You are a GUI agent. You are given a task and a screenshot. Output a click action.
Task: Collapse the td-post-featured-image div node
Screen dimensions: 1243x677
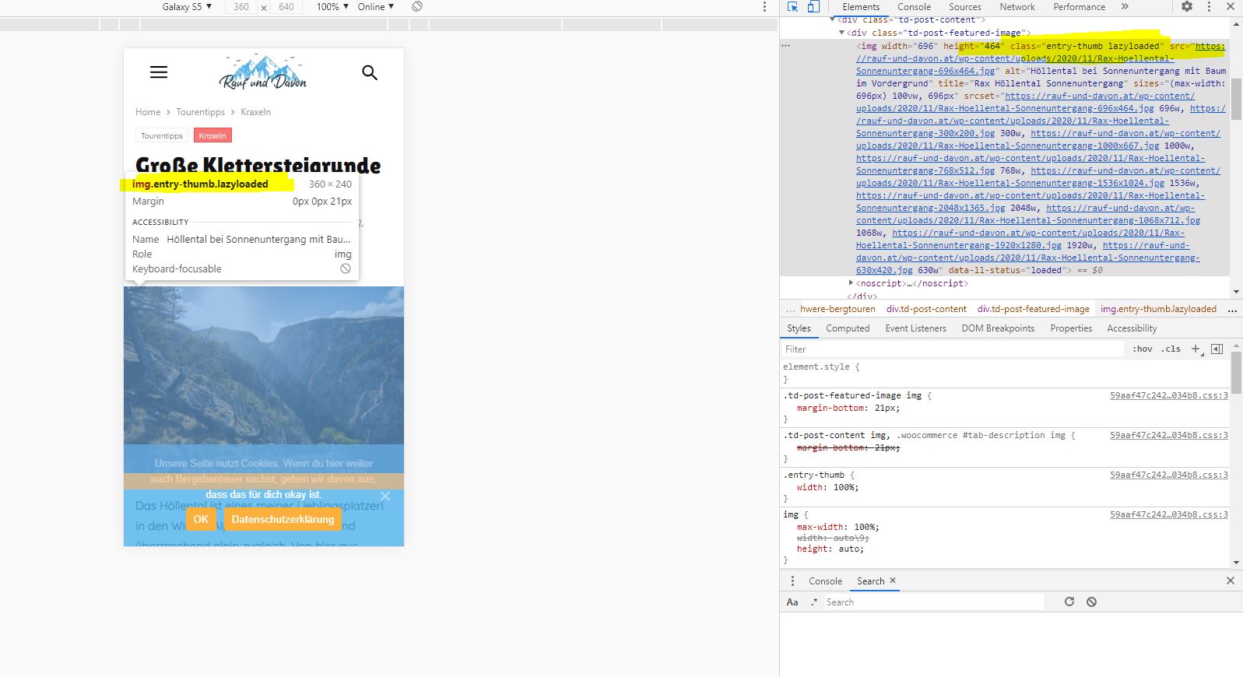pyautogui.click(x=841, y=33)
